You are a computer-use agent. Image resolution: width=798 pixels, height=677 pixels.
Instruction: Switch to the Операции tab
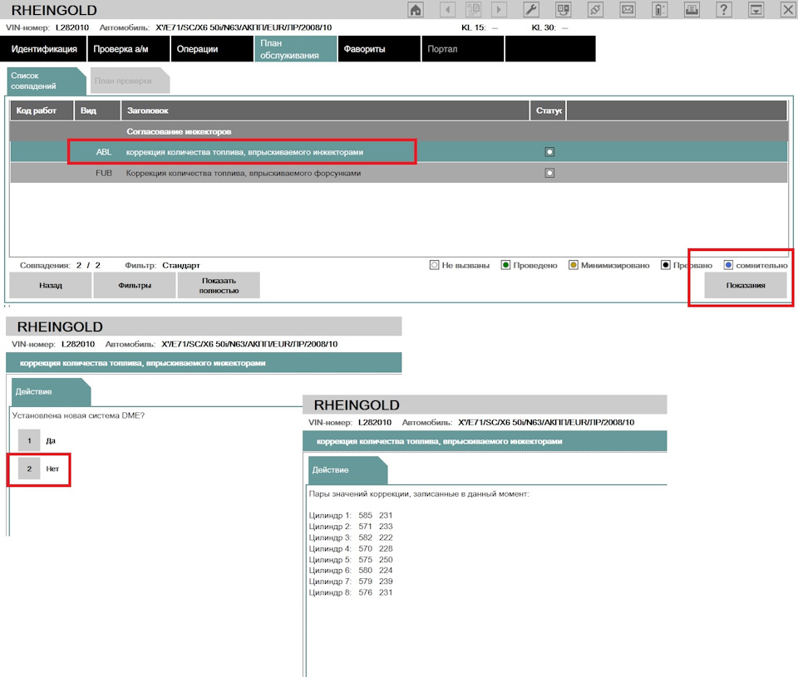212,49
